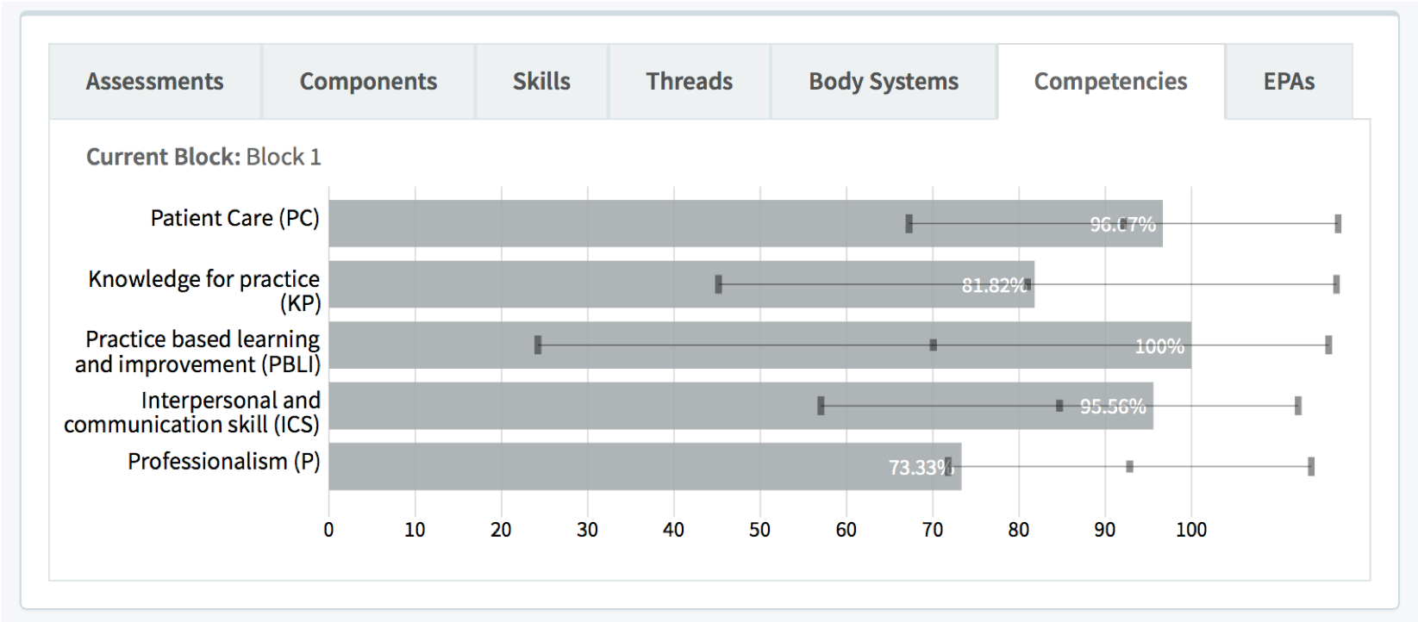
Task: Select the Skills tab
Action: pos(541,82)
